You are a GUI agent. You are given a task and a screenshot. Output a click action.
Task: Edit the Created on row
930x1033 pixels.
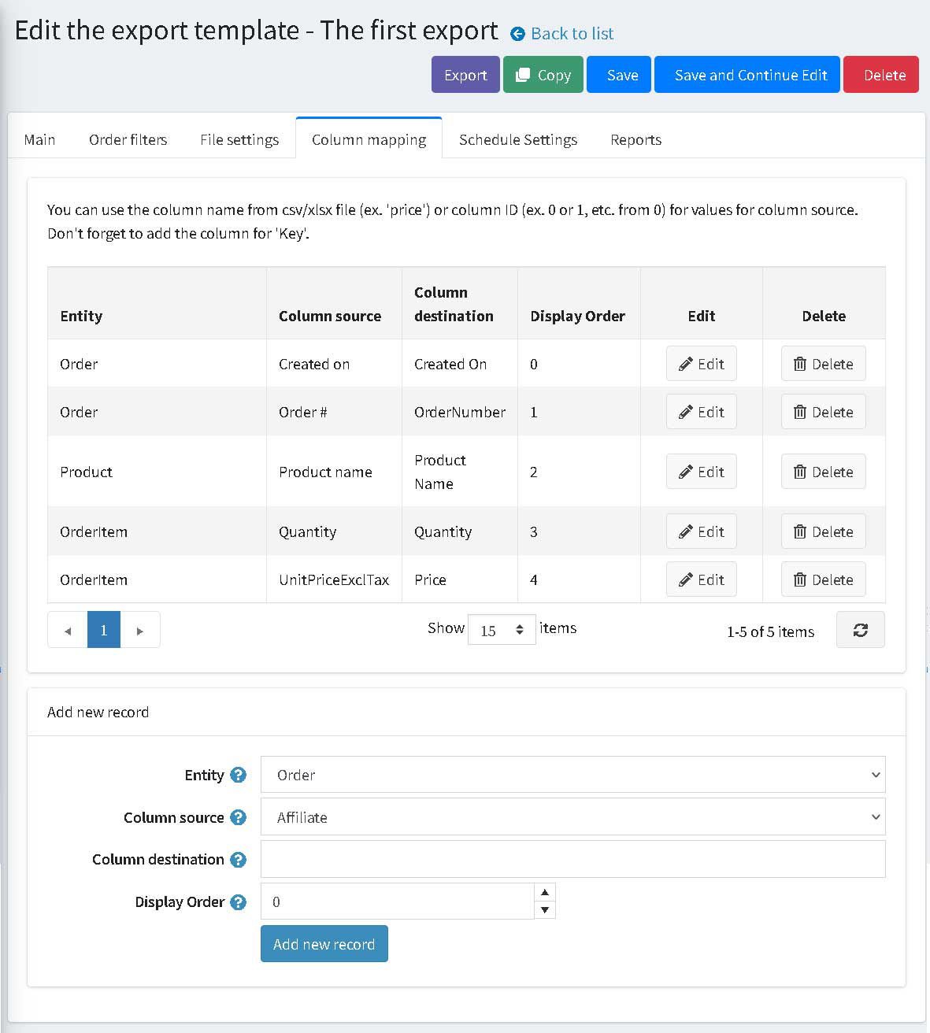pos(702,364)
